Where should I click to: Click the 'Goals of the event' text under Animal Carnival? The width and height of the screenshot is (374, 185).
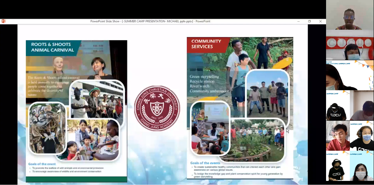click(42, 164)
